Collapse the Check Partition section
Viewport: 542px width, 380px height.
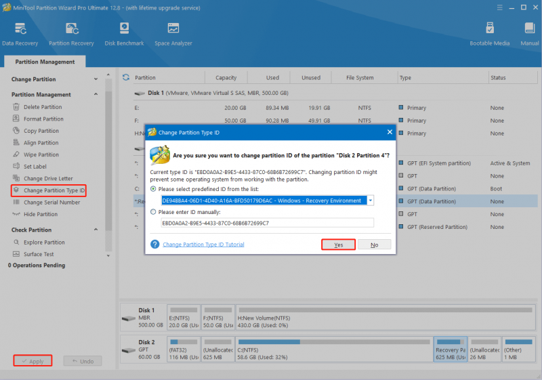[96, 230]
